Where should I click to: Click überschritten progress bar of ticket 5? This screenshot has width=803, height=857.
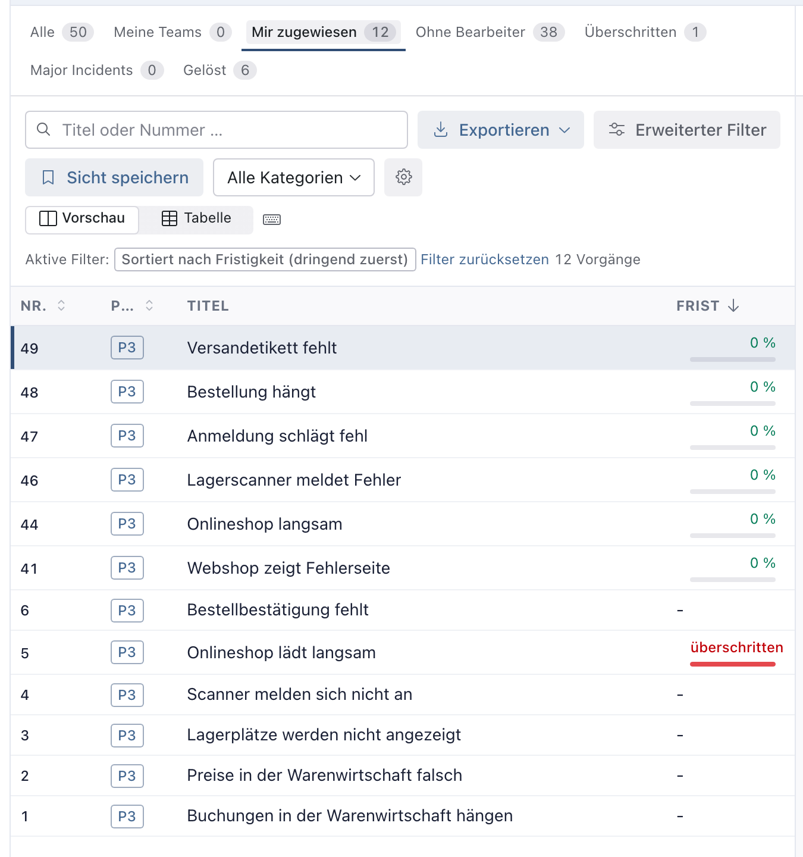click(x=733, y=664)
